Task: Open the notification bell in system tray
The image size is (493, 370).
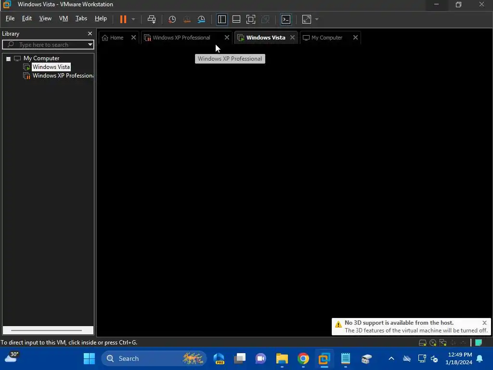Action: click(x=480, y=358)
